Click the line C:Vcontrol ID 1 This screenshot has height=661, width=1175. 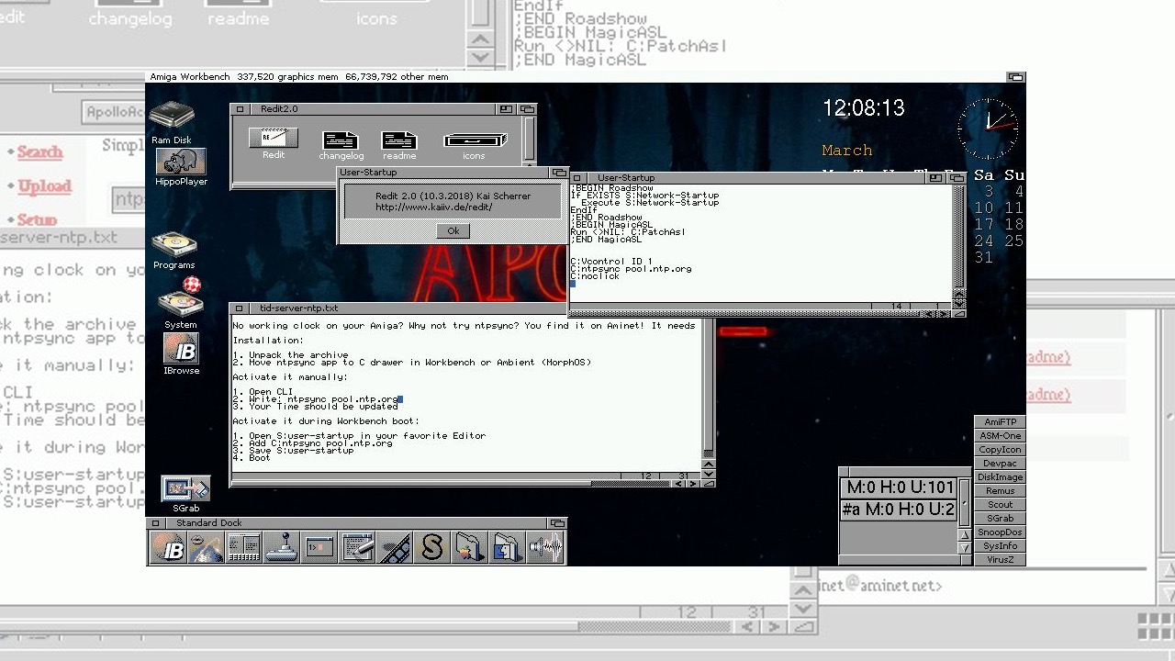611,262
